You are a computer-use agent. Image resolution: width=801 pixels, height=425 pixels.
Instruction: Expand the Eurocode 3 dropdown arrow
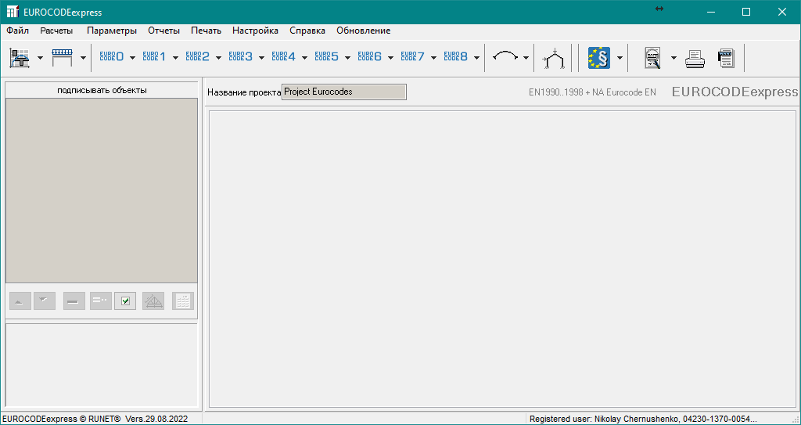pyautogui.click(x=261, y=58)
